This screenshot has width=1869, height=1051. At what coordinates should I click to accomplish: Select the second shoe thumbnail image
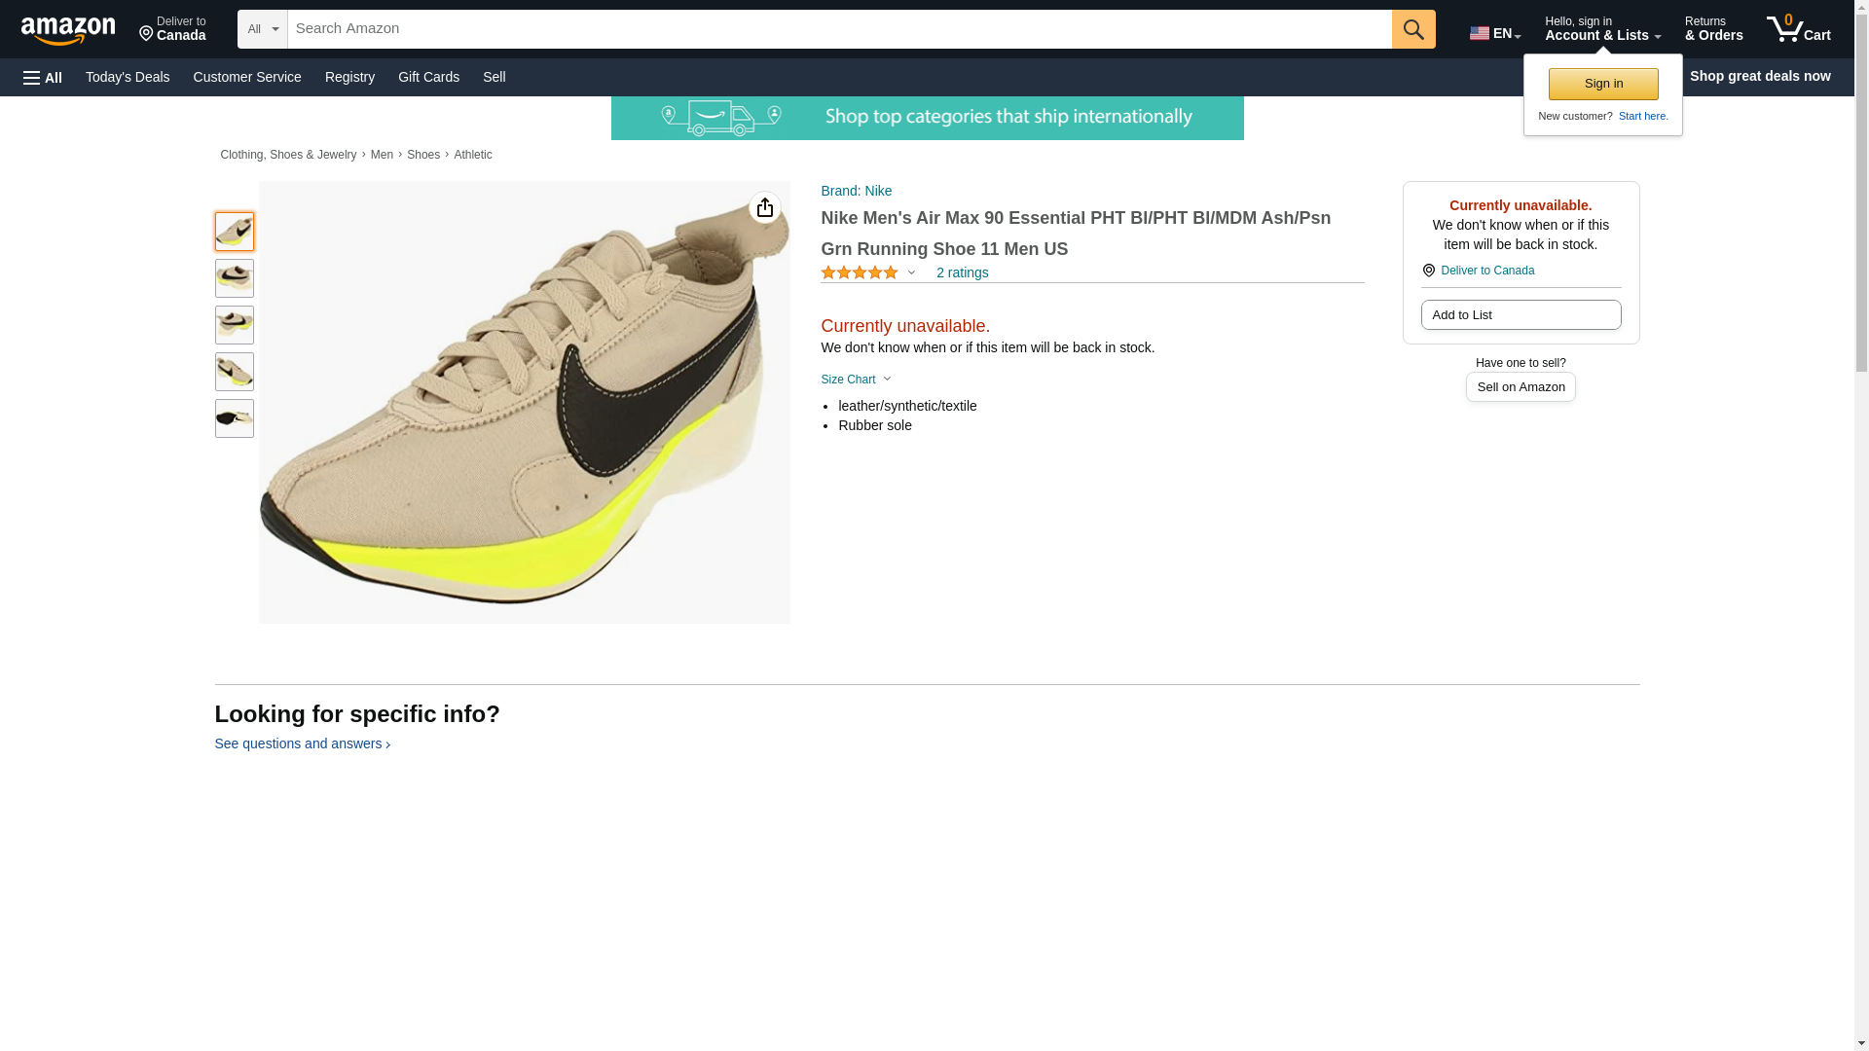pos(234,278)
